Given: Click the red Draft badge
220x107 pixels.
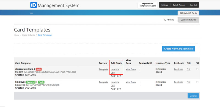Looking at the screenshot, I should click(38, 69).
